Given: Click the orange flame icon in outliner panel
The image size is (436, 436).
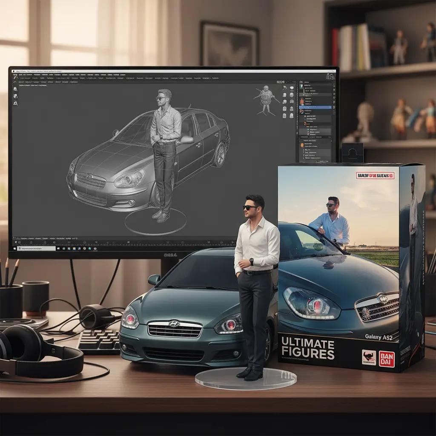Looking at the screenshot, I should pyautogui.click(x=302, y=101).
